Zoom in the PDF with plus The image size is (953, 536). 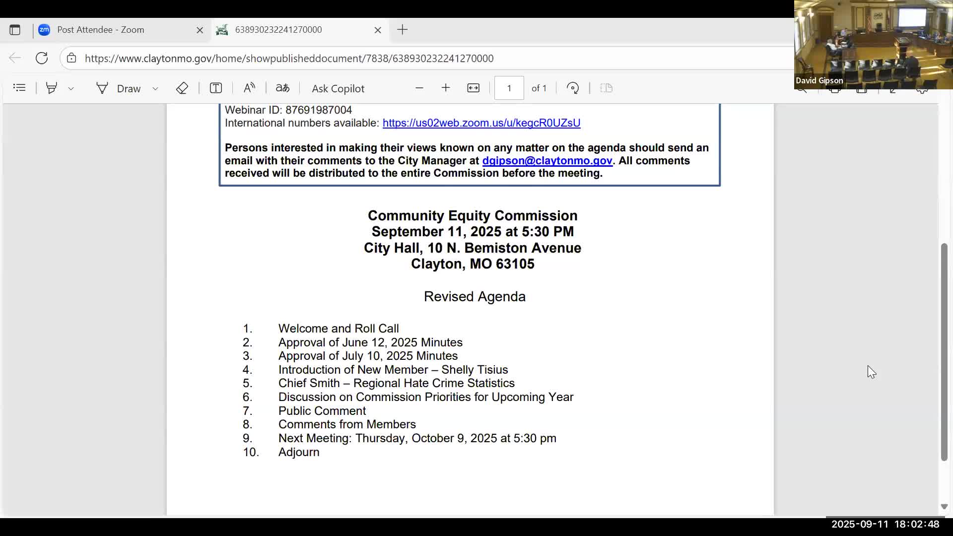[446, 88]
